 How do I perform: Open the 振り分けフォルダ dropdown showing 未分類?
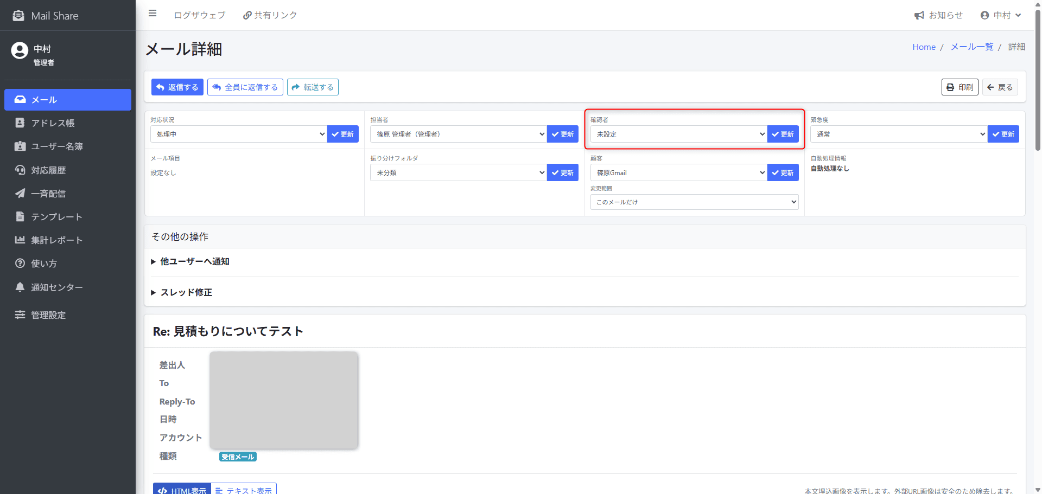tap(459, 172)
